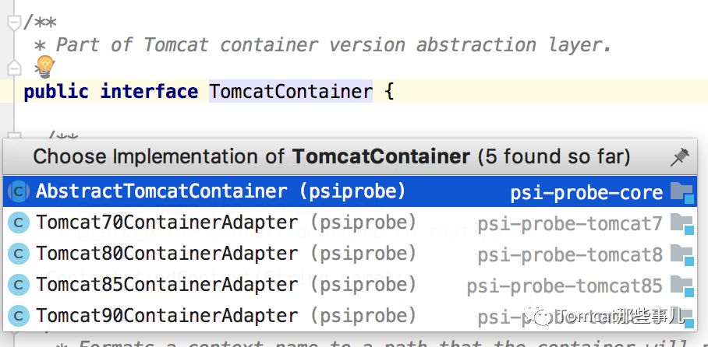
Task: Pick Tomcat85ContainerAdapter implementation entry
Action: pos(166,285)
